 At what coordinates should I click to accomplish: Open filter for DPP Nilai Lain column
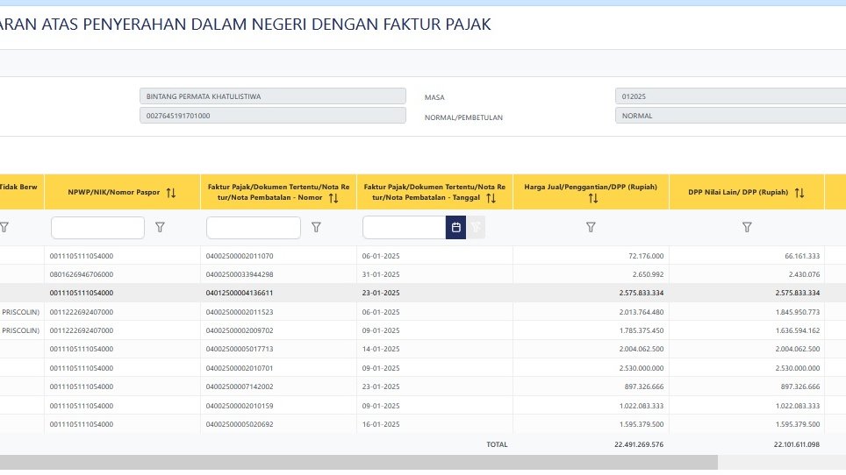coord(747,227)
